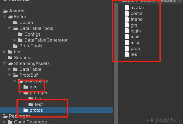Viewport: 183px width, 124px height.
Task: Click the prop file label
Action: (135, 49)
